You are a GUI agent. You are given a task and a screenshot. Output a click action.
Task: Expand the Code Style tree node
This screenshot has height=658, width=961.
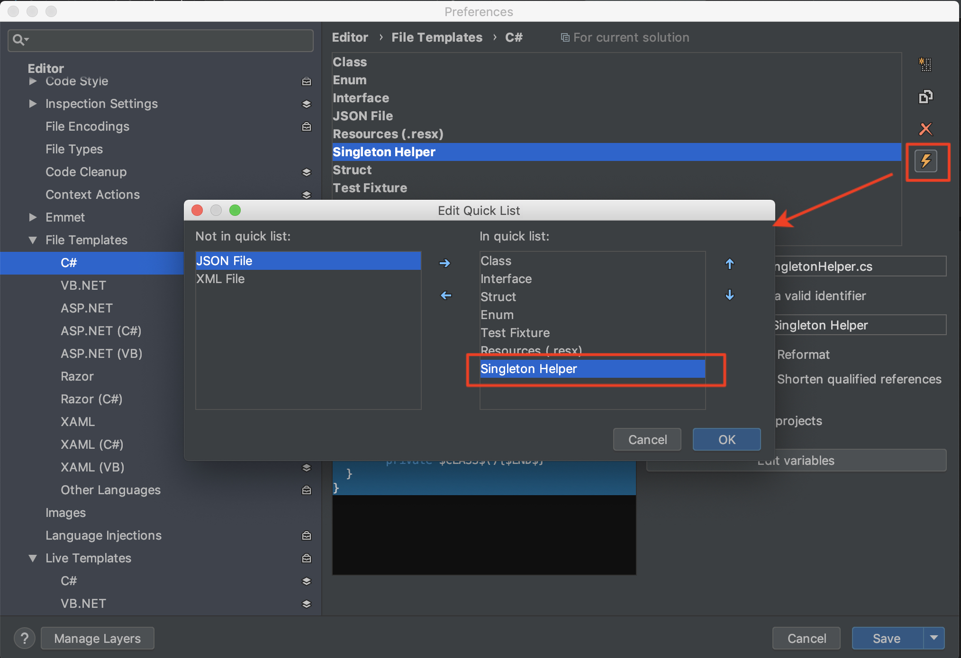tap(33, 81)
